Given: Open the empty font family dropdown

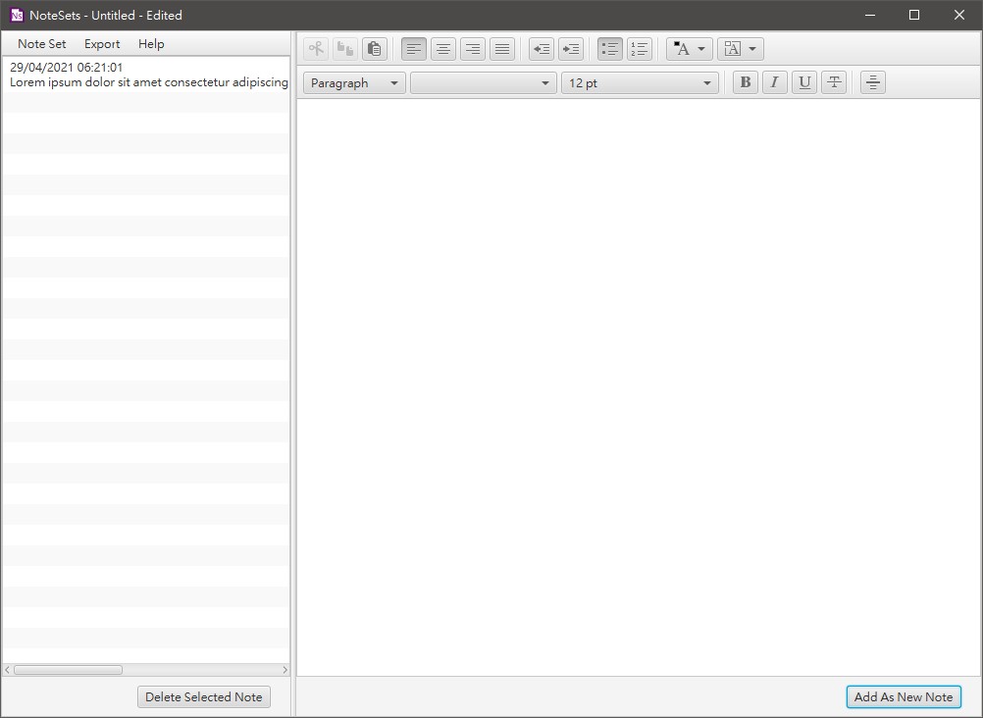Looking at the screenshot, I should click(483, 83).
